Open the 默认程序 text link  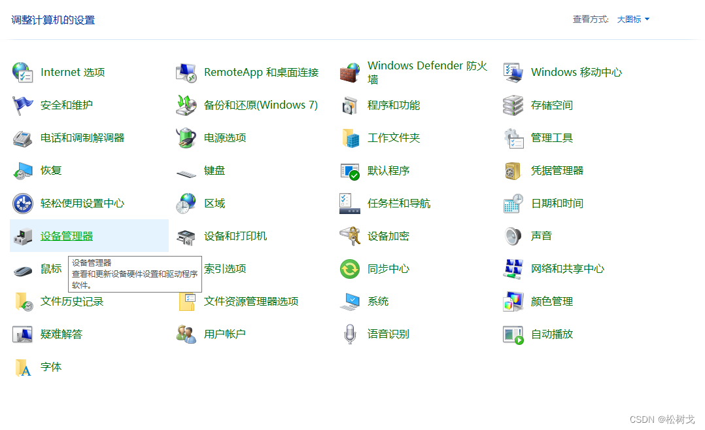[x=388, y=171]
